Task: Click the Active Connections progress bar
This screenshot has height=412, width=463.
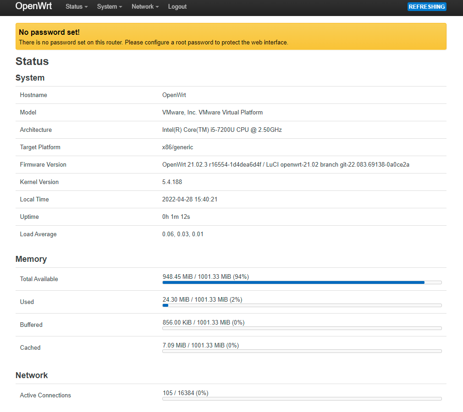Action: tap(302, 399)
